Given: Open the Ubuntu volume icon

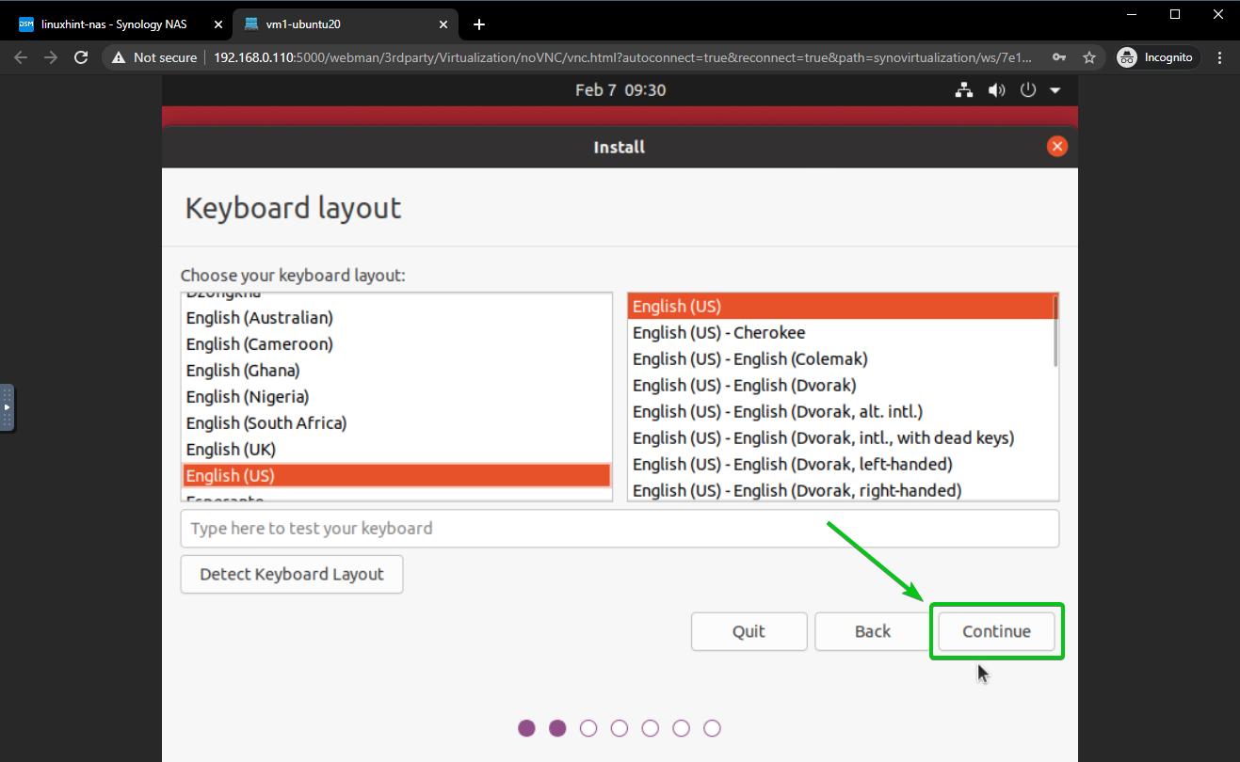Looking at the screenshot, I should [996, 90].
